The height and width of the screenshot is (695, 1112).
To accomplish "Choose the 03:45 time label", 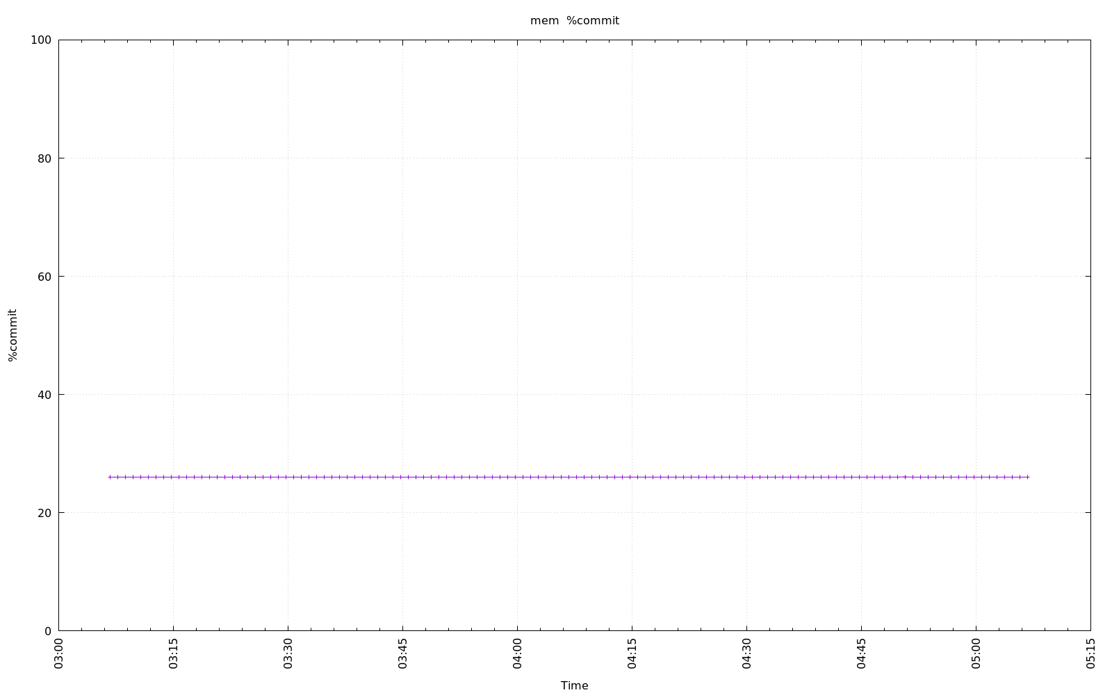I will 403,654.
